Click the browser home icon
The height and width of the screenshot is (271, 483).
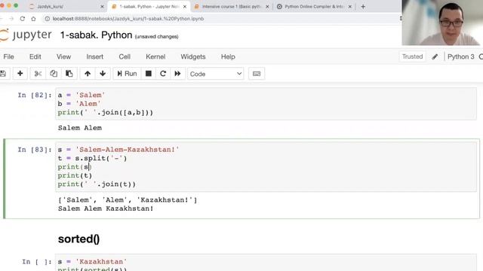pos(33,19)
